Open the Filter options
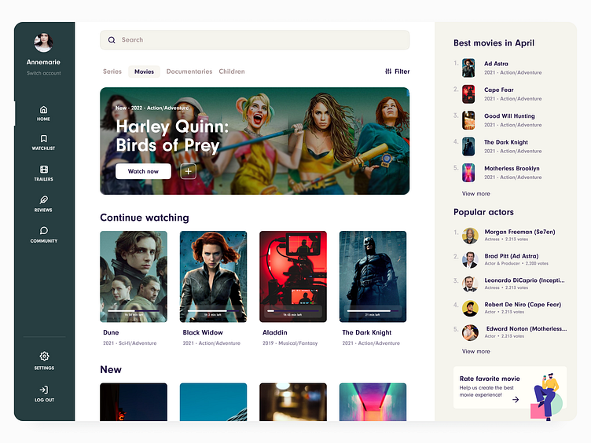The height and width of the screenshot is (443, 591). tap(397, 71)
